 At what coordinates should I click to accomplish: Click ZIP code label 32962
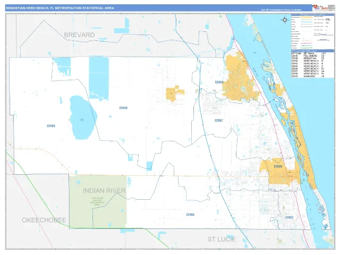(x=289, y=217)
